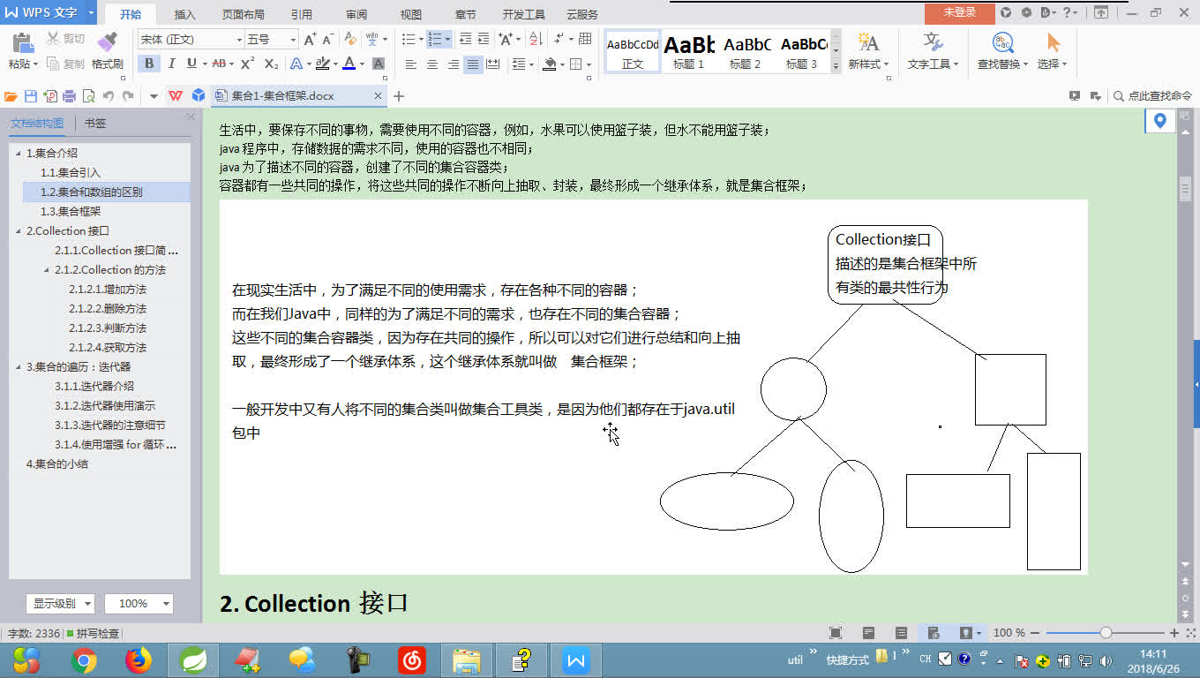Toggle italic formatting
This screenshot has height=678, width=1200.
pos(170,64)
